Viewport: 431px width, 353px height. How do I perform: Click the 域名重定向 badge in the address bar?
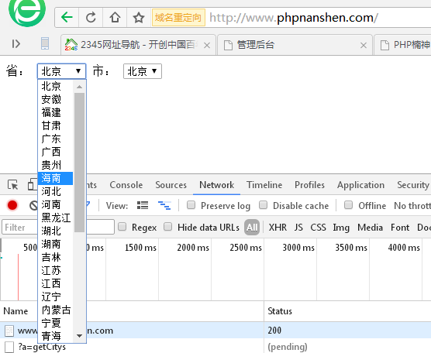(x=178, y=18)
